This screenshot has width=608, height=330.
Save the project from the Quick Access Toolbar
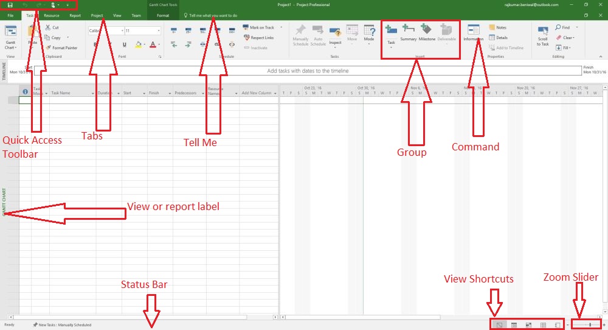[x=10, y=5]
